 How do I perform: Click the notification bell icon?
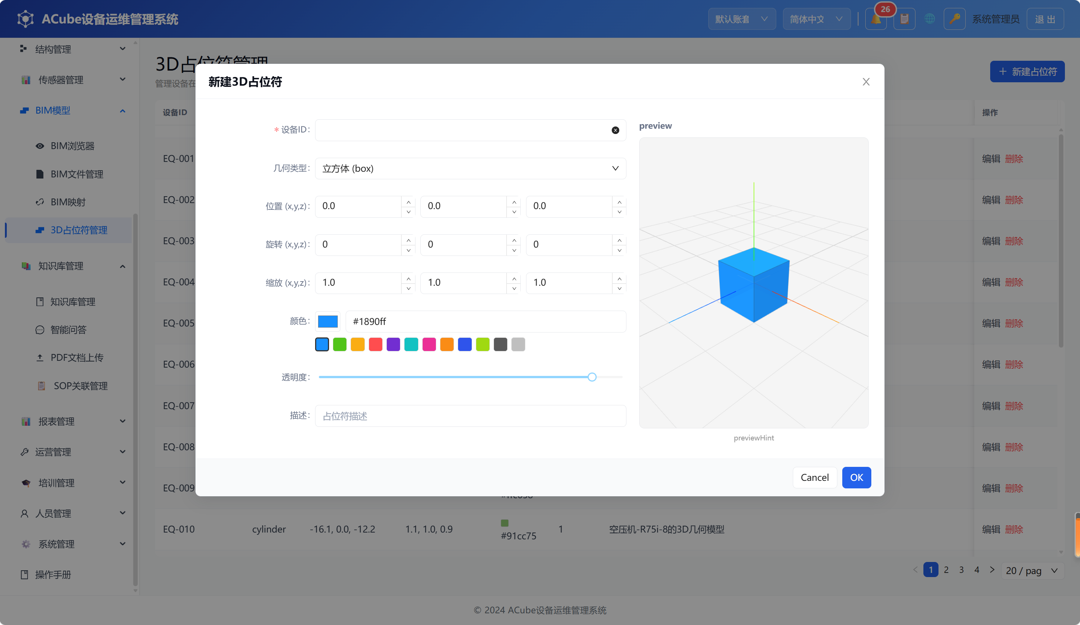[875, 19]
